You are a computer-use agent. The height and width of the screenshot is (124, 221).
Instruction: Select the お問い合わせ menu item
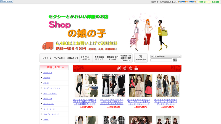coord(73,58)
